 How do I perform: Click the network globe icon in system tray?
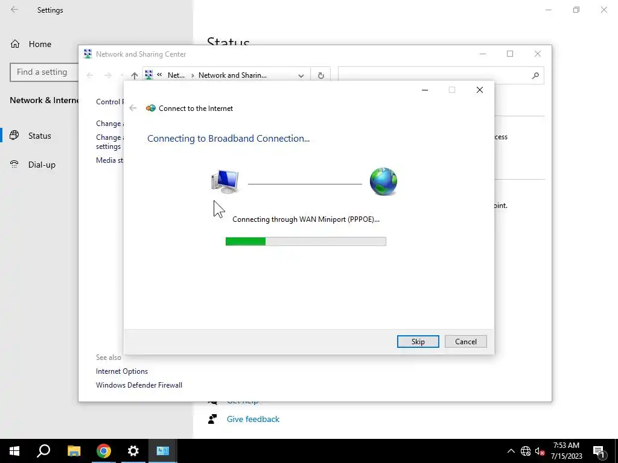coord(526,451)
